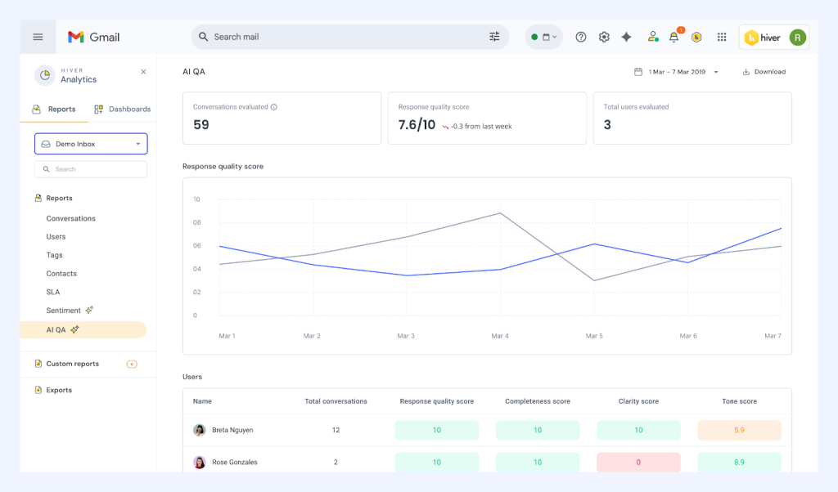Open the Gemini sparkle icon
This screenshot has width=838, height=492.
[x=626, y=37]
